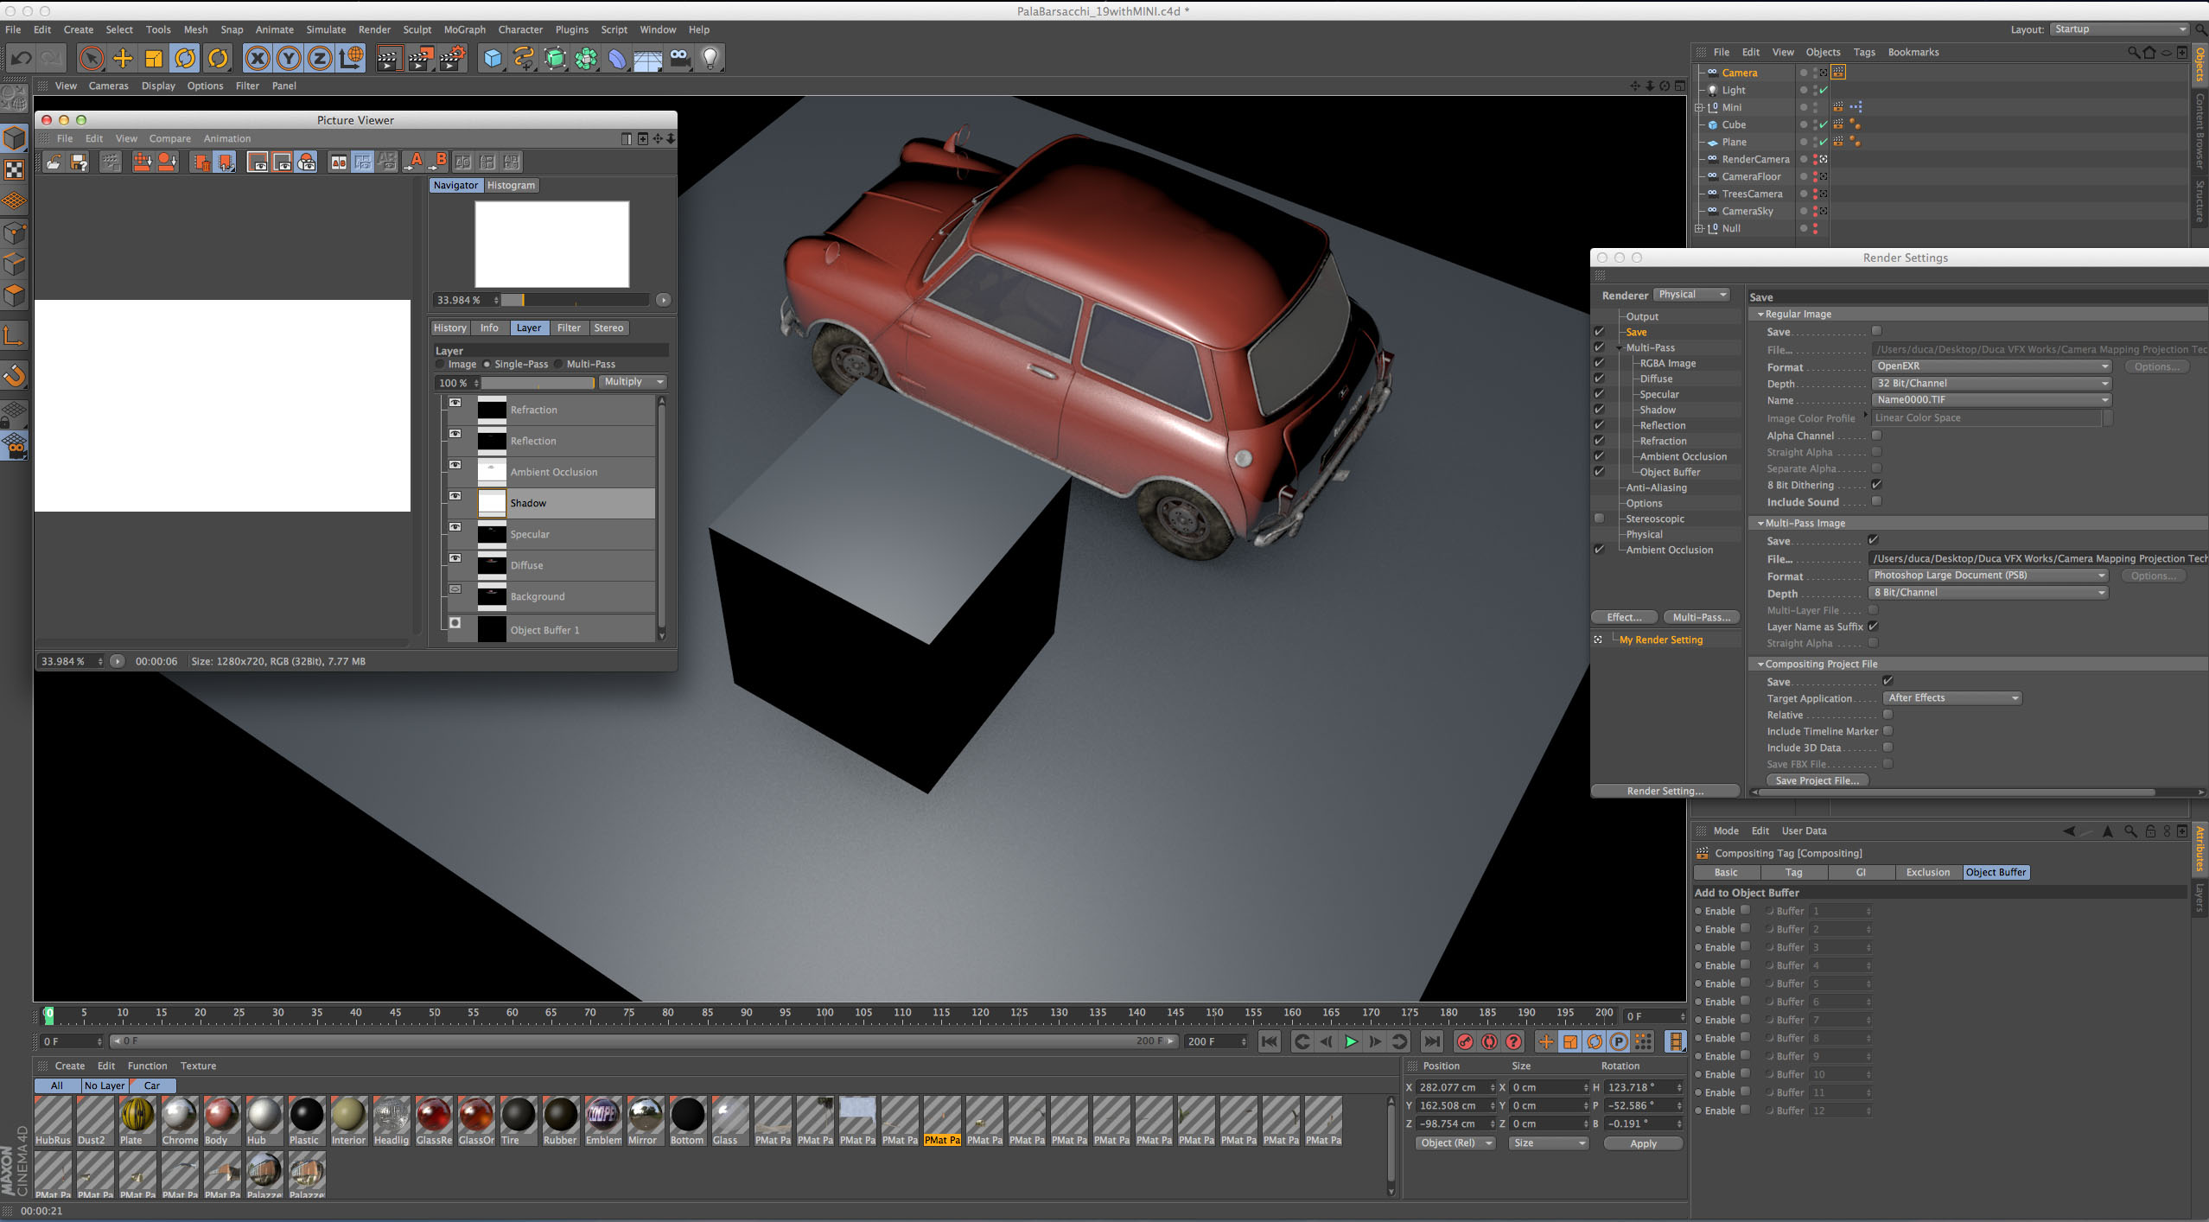2209x1222 pixels.
Task: Select the Body material thumbnail
Action: (x=221, y=1115)
